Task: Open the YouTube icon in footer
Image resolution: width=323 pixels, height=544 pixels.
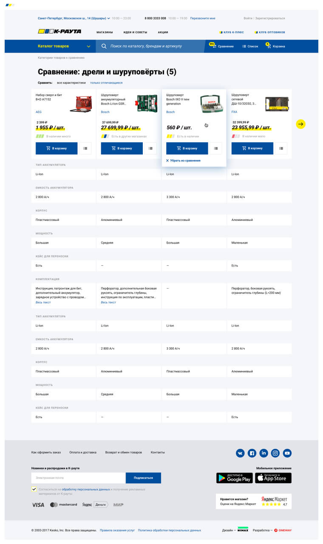Action: [287, 453]
